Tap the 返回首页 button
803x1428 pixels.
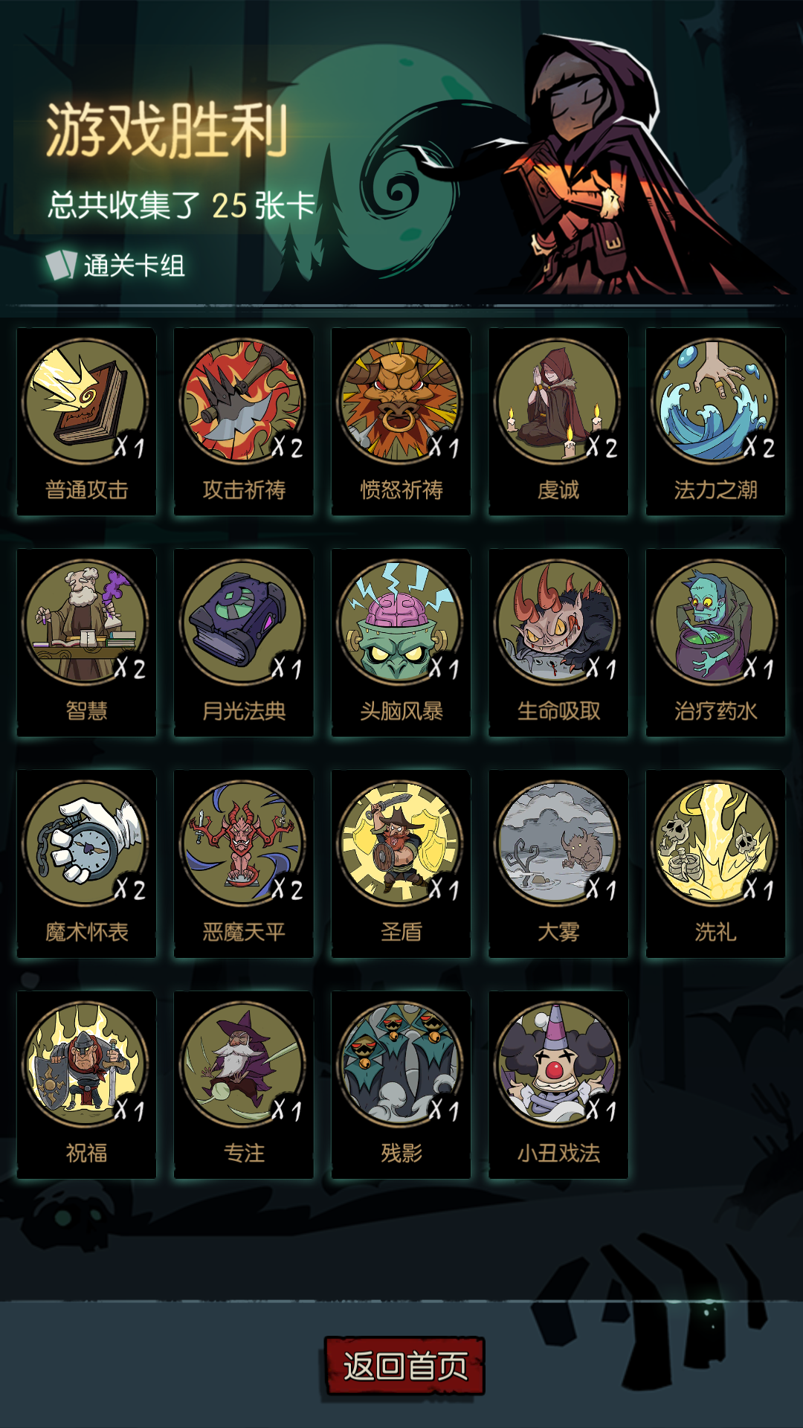tap(404, 1366)
